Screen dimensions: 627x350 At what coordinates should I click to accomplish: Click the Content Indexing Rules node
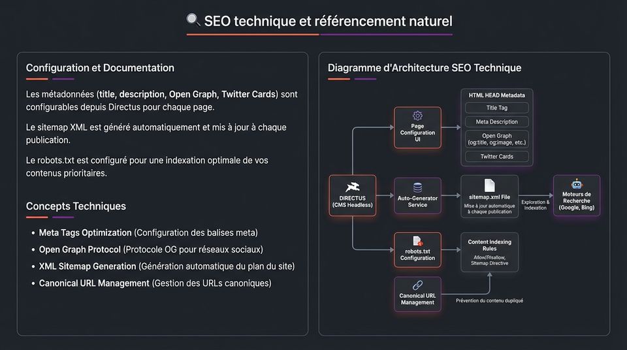tap(489, 252)
